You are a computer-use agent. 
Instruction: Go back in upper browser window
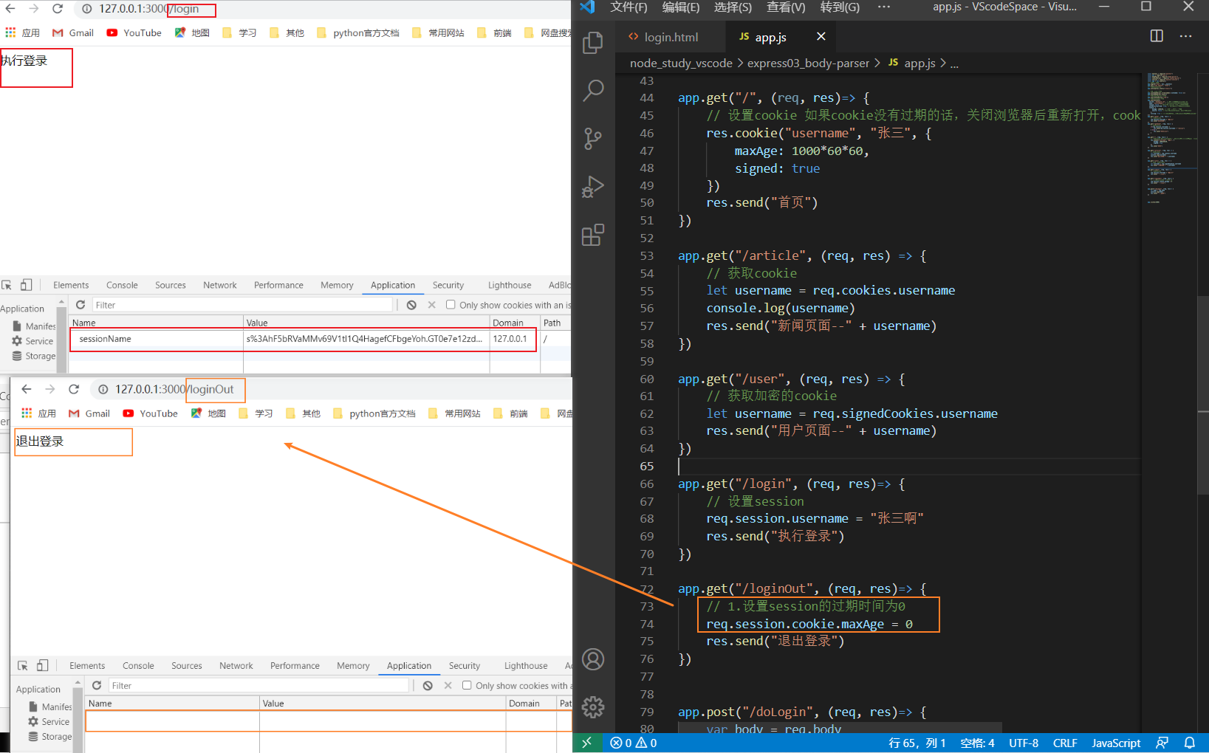[11, 9]
